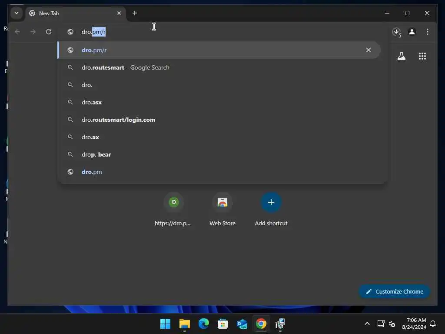Open File Explorer from taskbar
Image resolution: width=445 pixels, height=334 pixels.
click(184, 324)
